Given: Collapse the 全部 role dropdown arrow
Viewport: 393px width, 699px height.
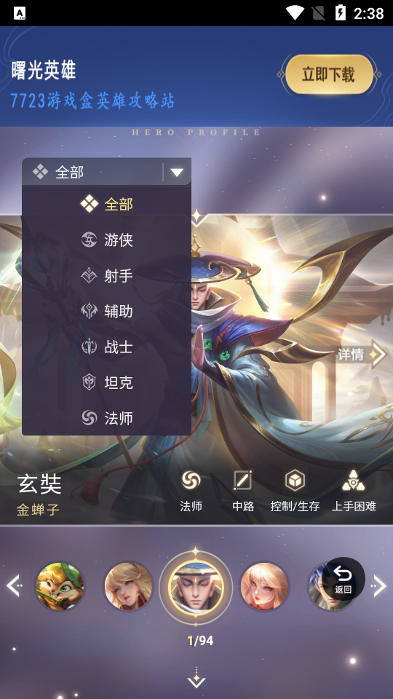Looking at the screenshot, I should pyautogui.click(x=177, y=172).
